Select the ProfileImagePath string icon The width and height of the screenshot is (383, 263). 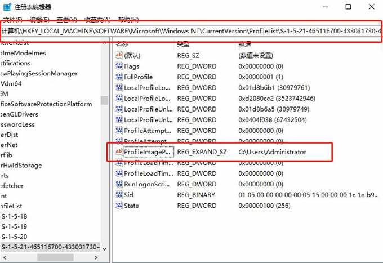(x=119, y=152)
